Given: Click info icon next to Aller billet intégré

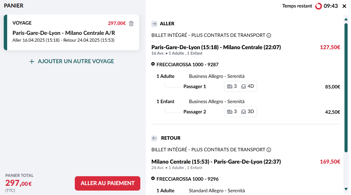Looking at the screenshot, I should [269, 36].
